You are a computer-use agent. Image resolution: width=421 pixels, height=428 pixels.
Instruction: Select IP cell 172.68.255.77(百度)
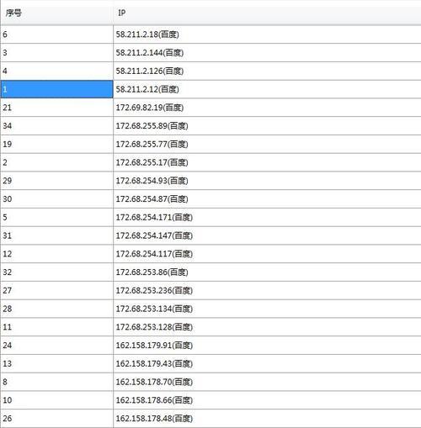pos(267,144)
